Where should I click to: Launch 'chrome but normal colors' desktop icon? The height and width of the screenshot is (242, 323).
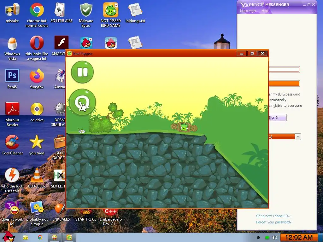[37, 15]
